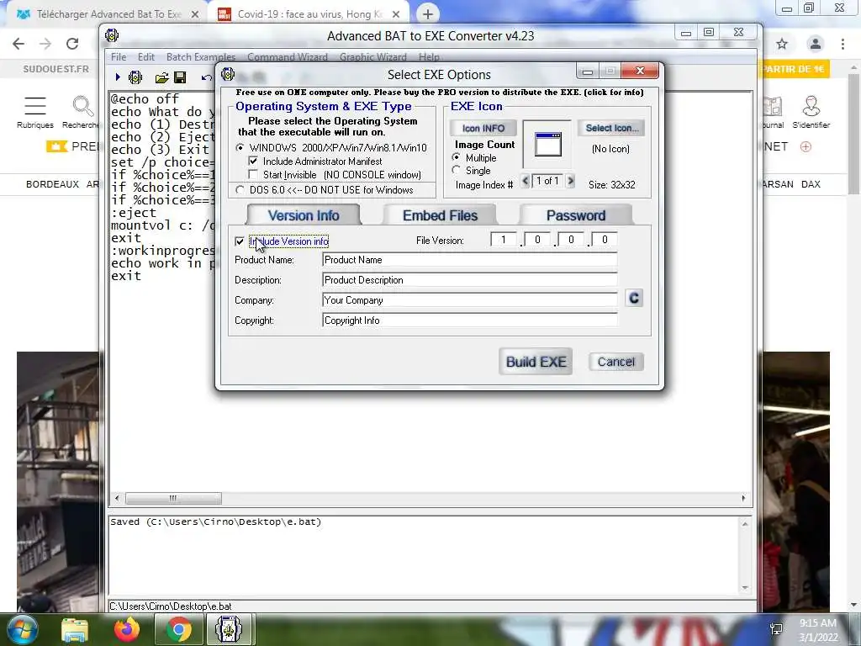Open the Help menu in converter
Viewport: 861px width, 646px height.
(429, 57)
